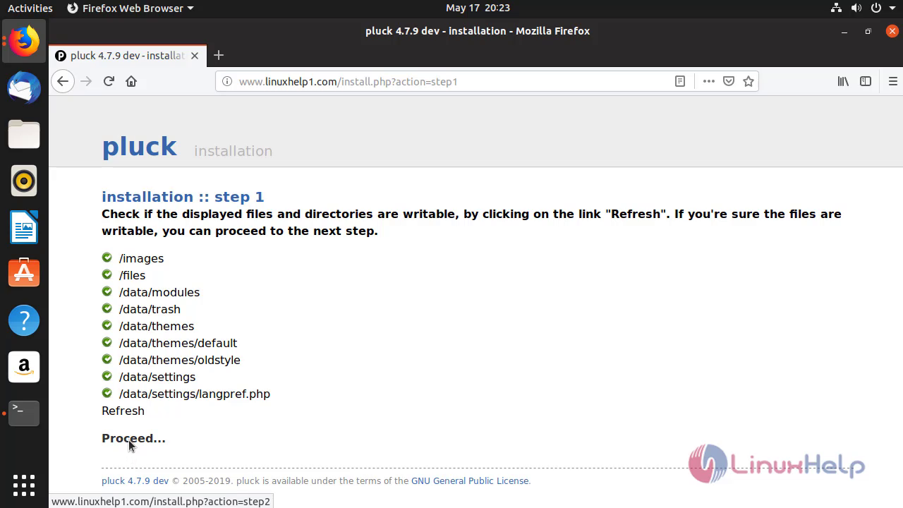The image size is (903, 508).
Task: Open power icon in system menu
Action: 875,8
